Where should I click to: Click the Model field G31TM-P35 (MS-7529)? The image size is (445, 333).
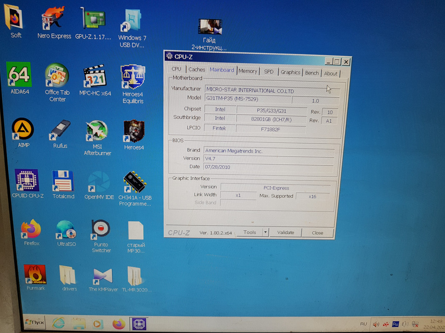pyautogui.click(x=248, y=99)
